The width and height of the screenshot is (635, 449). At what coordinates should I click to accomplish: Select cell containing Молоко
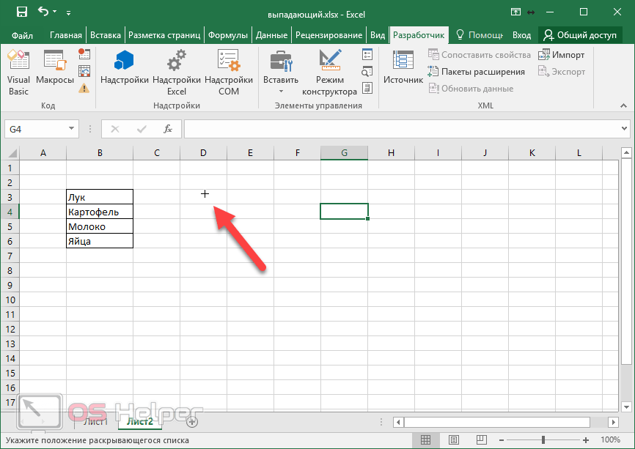tap(100, 226)
